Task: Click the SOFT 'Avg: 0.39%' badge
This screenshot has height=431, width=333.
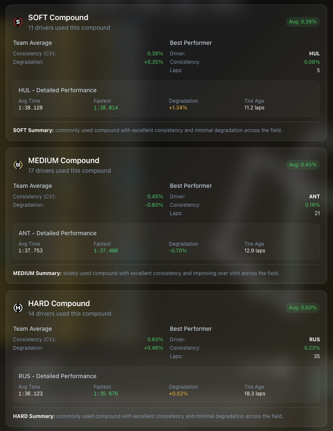Action: click(x=302, y=22)
